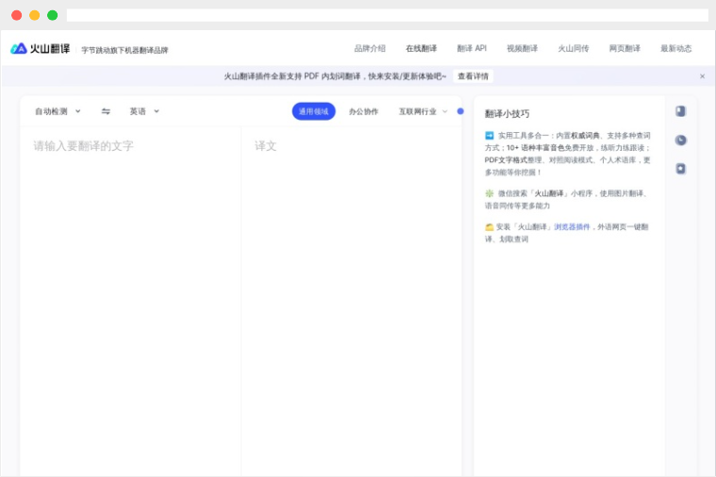Click the green sparkle emoji before 微信搜索
The width and height of the screenshot is (716, 477).
tap(489, 193)
